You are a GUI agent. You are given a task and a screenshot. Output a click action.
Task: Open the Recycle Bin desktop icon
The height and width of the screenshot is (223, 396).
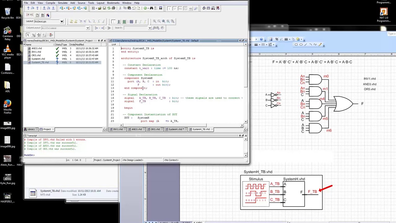coord(7,13)
